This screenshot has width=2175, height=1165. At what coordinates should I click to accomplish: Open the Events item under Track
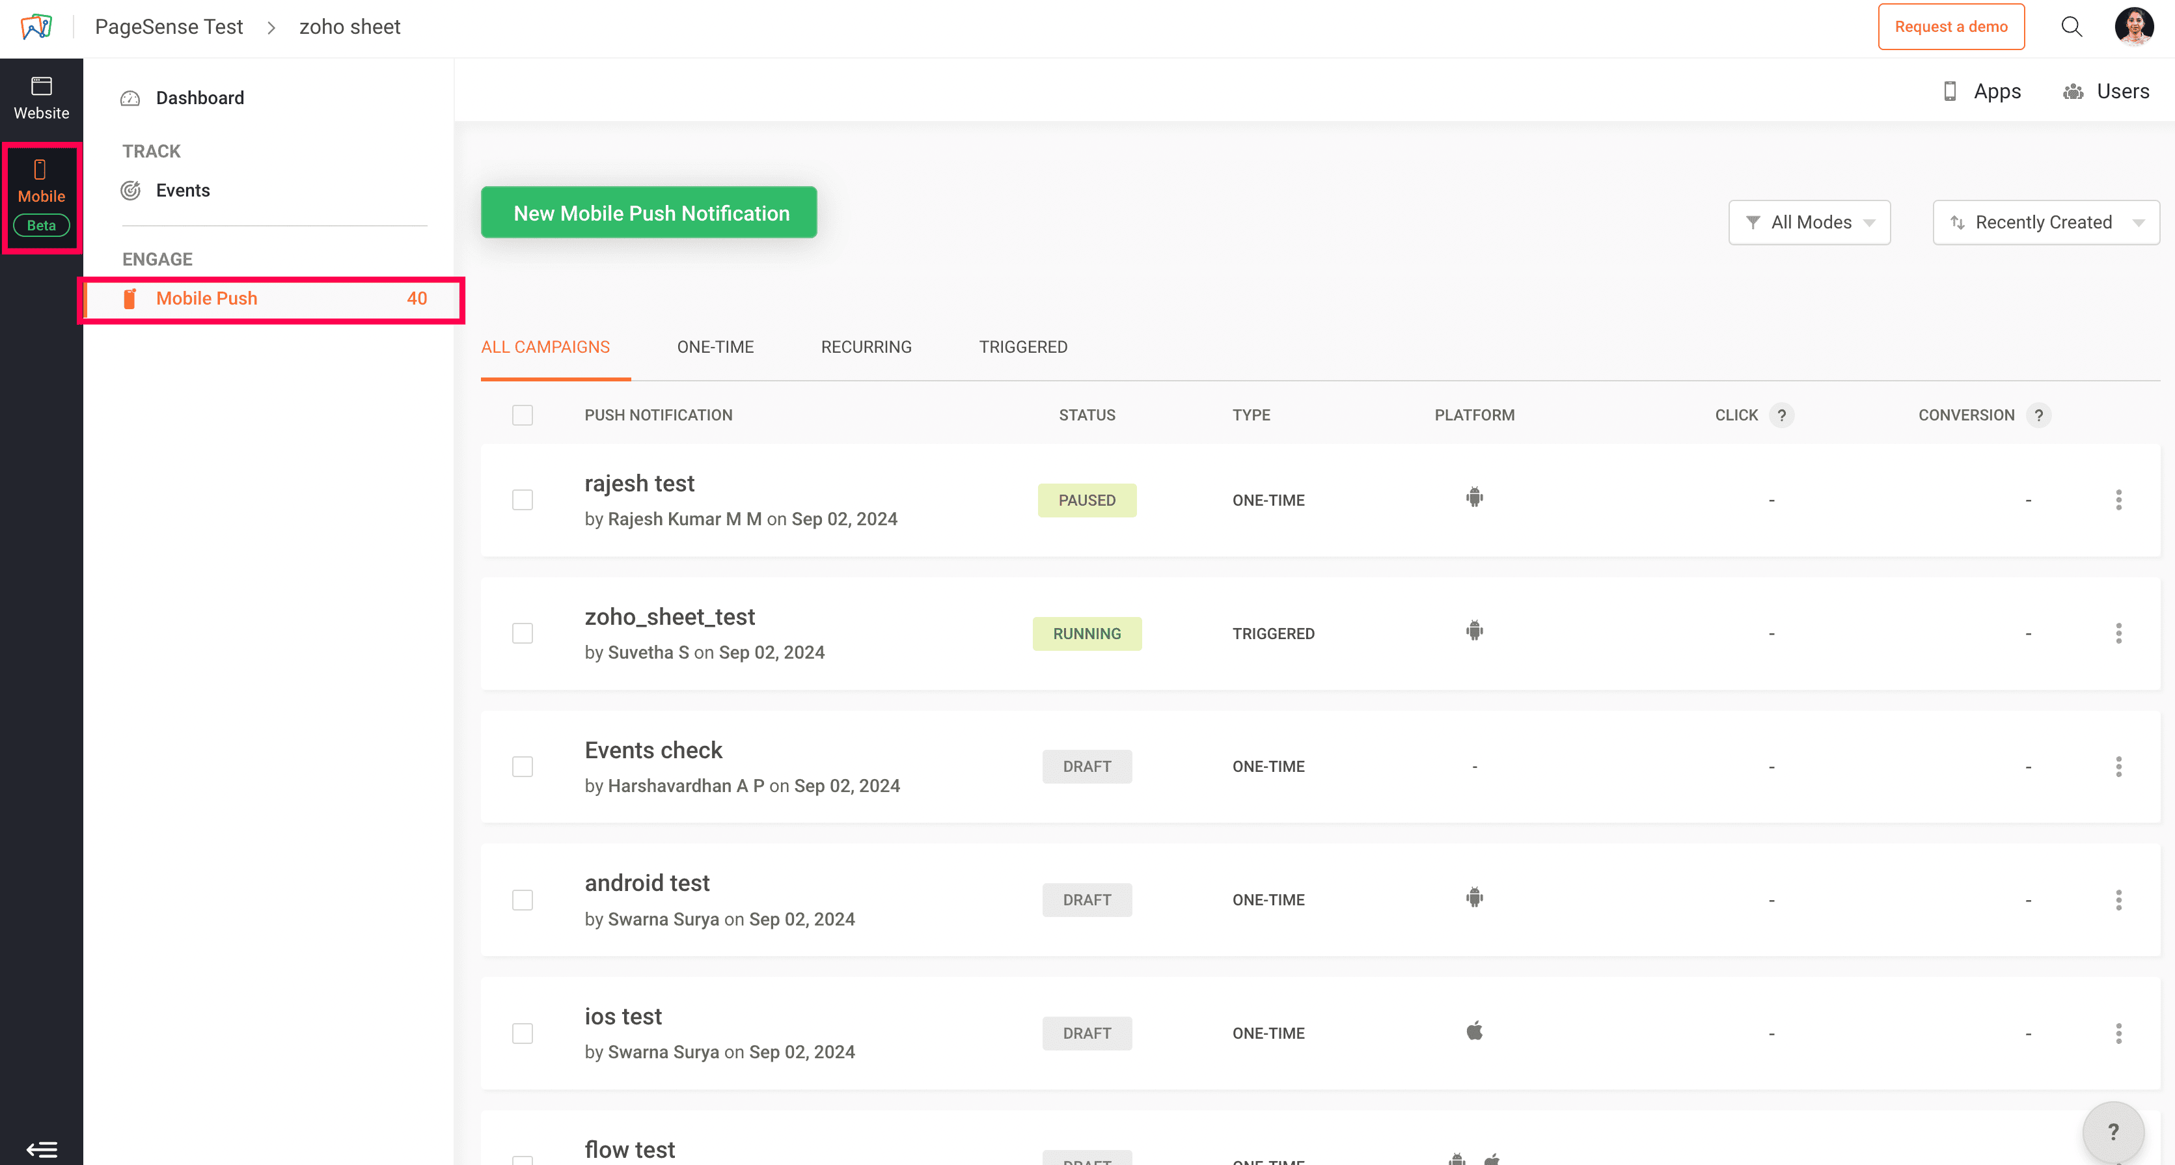pos(182,191)
